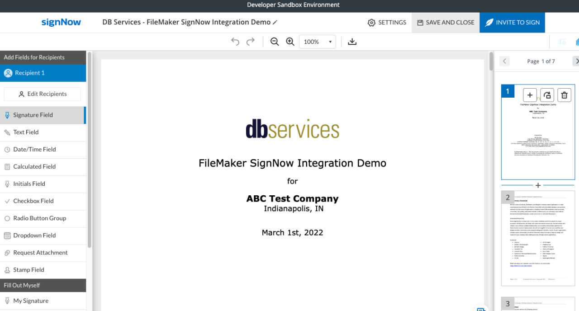Zoom out of the document
The image size is (579, 311).
pos(275,42)
